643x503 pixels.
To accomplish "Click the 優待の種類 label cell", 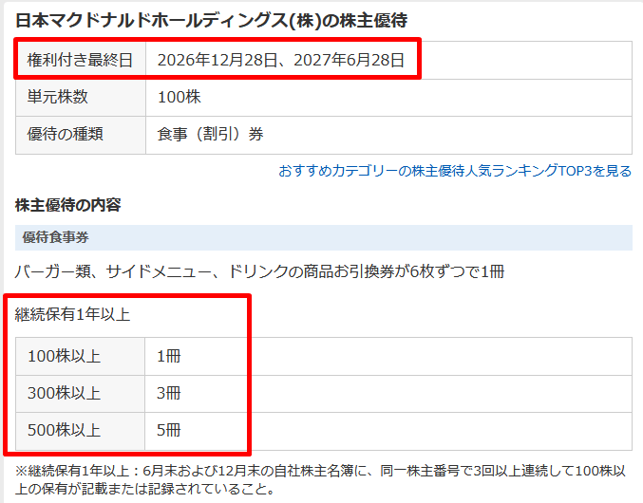I will tap(81, 135).
